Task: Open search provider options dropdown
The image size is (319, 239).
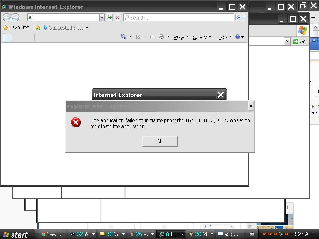Action: pos(244,17)
